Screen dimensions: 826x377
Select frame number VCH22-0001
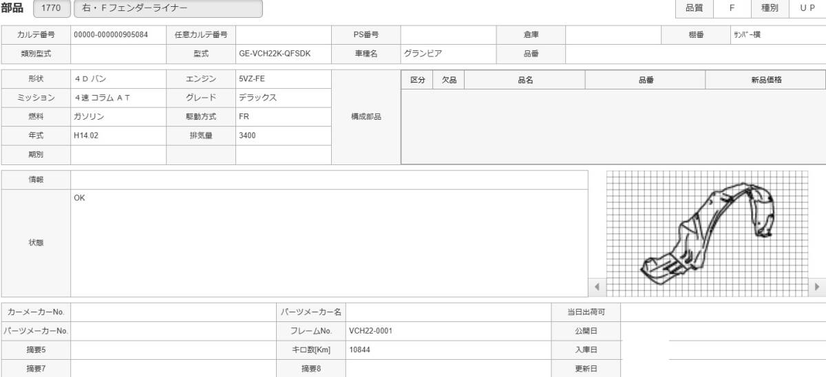click(x=371, y=331)
